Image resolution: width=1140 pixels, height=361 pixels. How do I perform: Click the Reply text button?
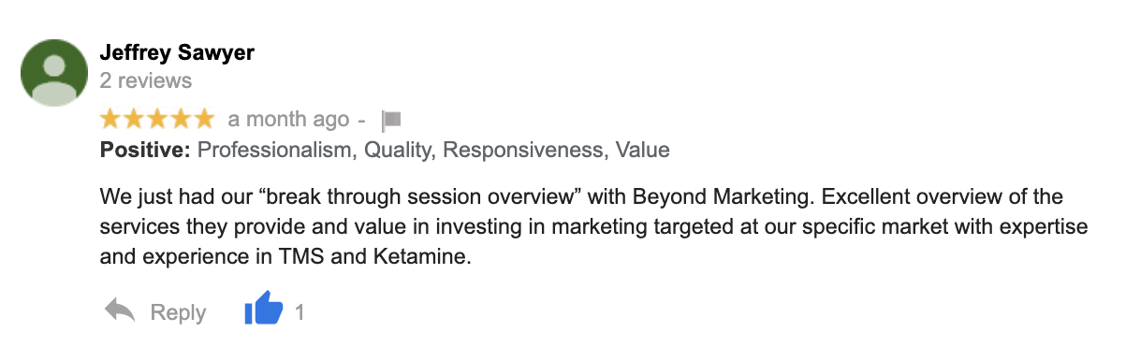[178, 312]
